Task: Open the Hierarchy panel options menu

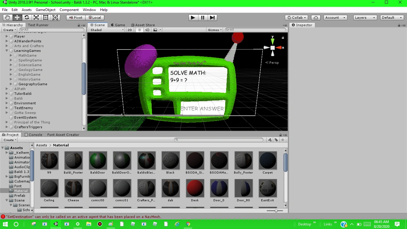Action: [83, 25]
